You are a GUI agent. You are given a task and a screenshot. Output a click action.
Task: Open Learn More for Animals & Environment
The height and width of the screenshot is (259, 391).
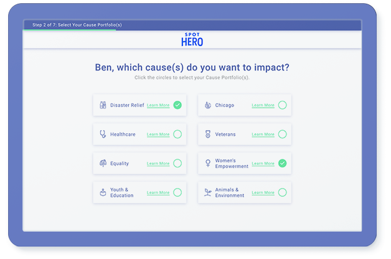point(263,192)
